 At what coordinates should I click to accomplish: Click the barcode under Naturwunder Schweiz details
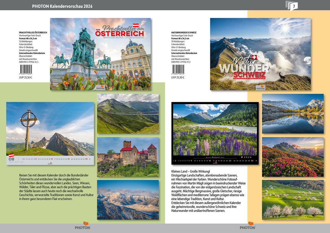coord(178,69)
